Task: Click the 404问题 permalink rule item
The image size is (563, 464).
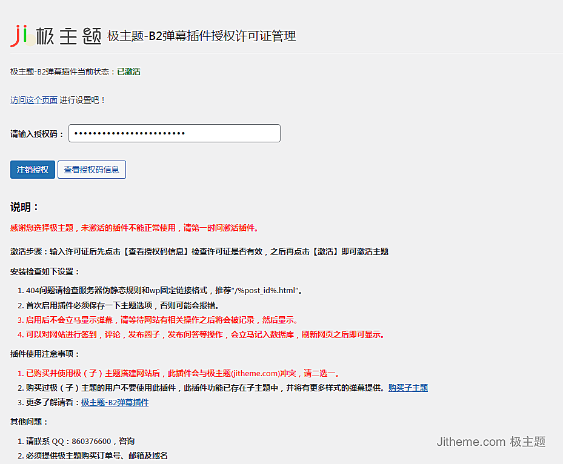Action: coord(165,290)
